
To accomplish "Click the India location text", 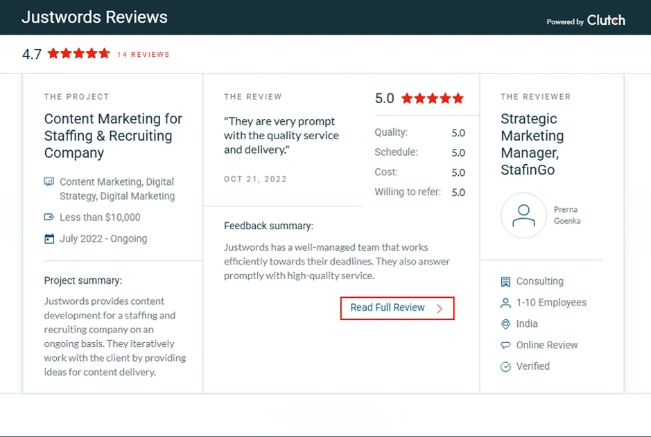I will coord(527,324).
